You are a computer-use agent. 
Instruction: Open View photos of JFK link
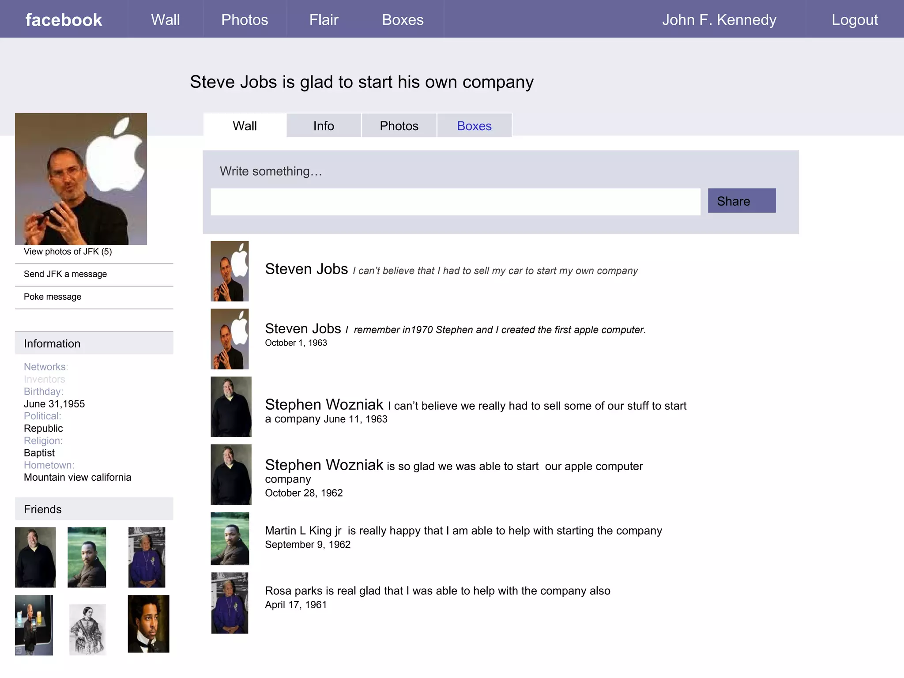[68, 252]
